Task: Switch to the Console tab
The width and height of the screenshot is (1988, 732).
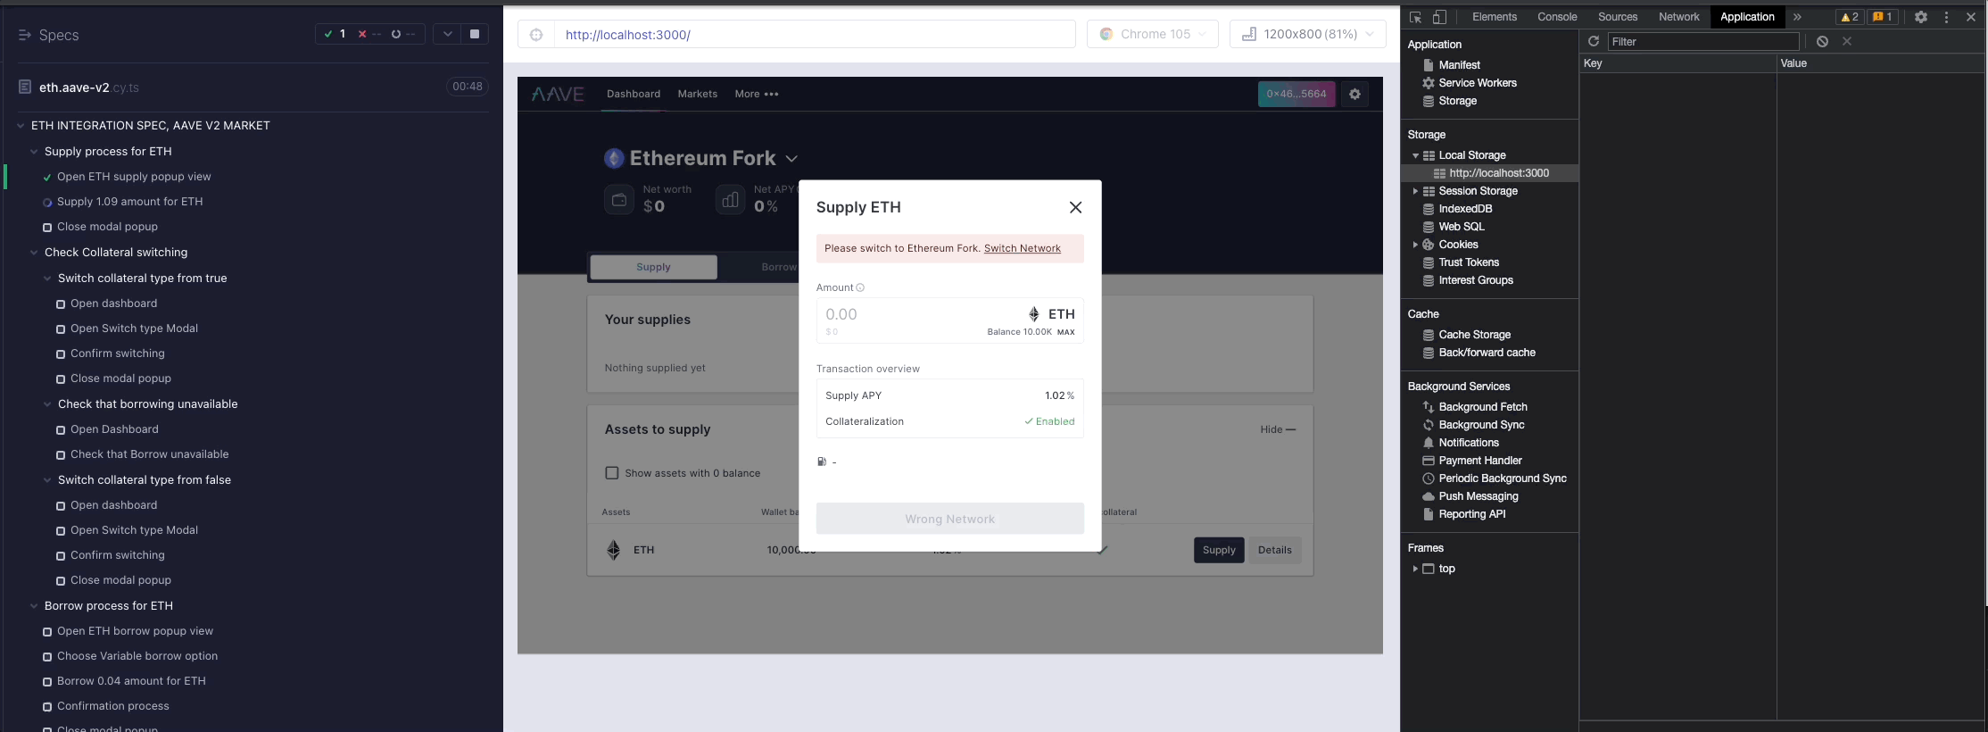Action: tap(1557, 17)
